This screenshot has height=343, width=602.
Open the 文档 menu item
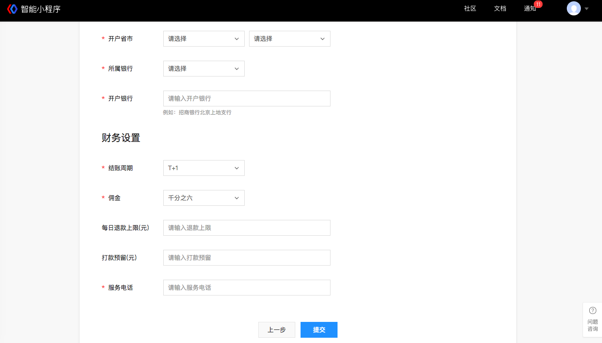click(500, 8)
